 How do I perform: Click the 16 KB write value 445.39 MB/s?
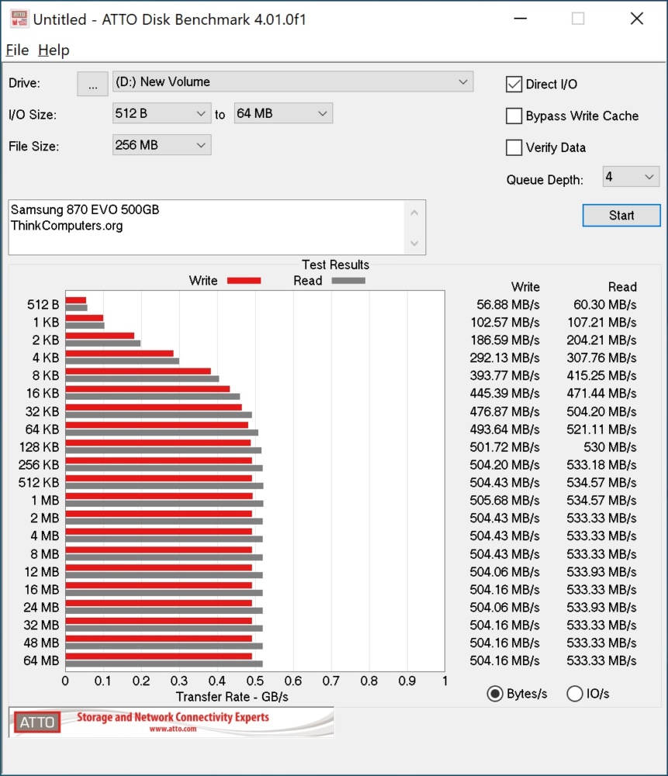(505, 393)
